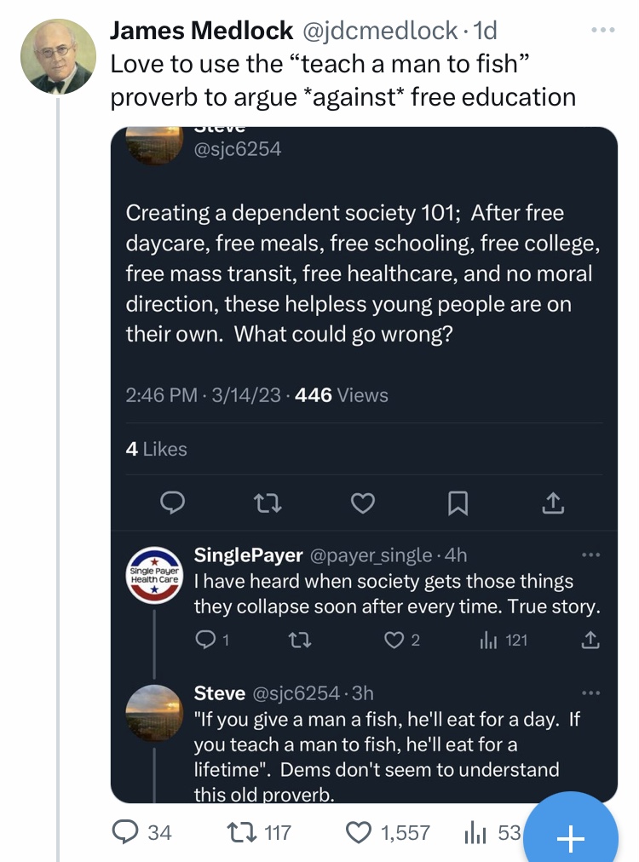Reply to James Medlock's tweet
Viewport: 639px width, 862px height.
tap(141, 832)
